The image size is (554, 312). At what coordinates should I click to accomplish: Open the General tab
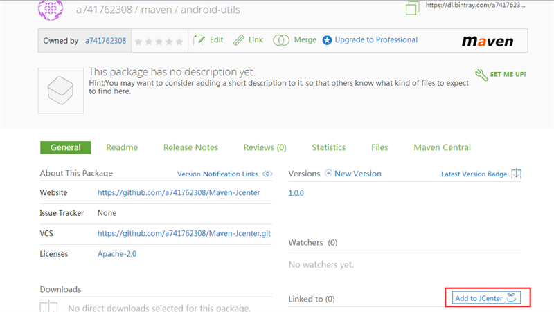(65, 147)
